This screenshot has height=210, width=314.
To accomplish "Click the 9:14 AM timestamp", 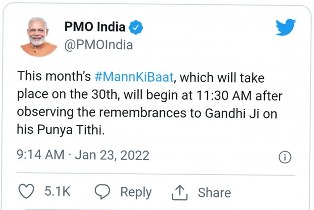I will click(40, 155).
